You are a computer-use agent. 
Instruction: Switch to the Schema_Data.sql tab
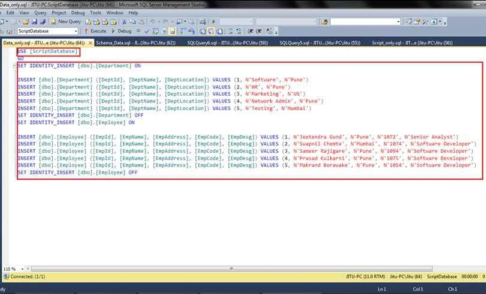[136, 43]
